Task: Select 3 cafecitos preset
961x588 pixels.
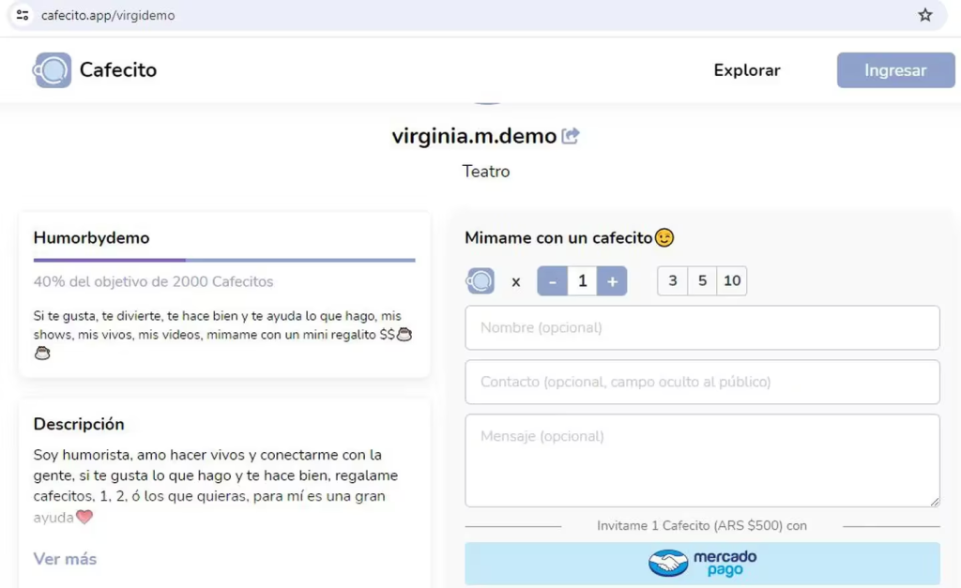Action: (x=673, y=281)
